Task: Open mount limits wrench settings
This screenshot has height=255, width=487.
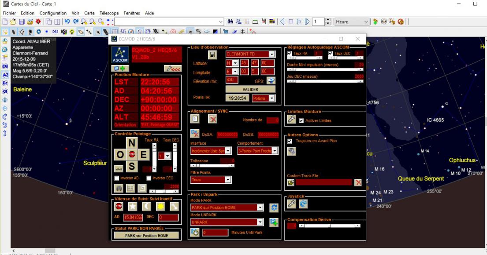Action: [291, 119]
